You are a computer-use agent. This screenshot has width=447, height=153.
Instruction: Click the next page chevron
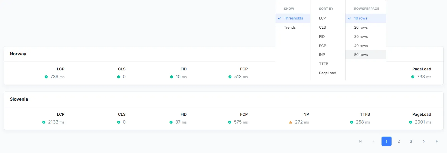424,142
